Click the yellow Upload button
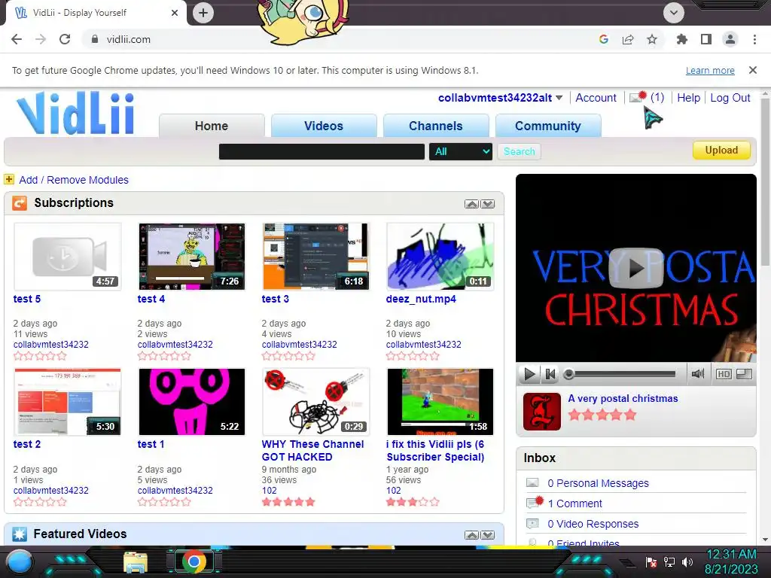Image resolution: width=771 pixels, height=578 pixels. 721,151
